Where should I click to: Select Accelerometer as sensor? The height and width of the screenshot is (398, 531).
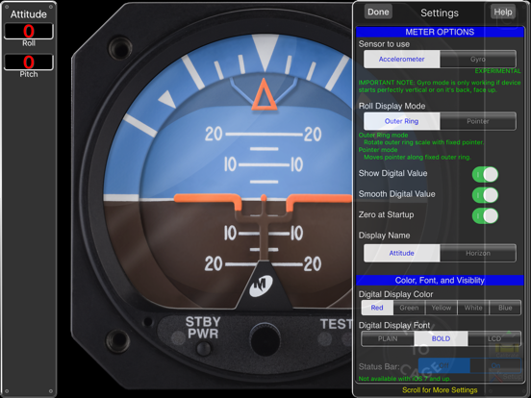tap(402, 60)
